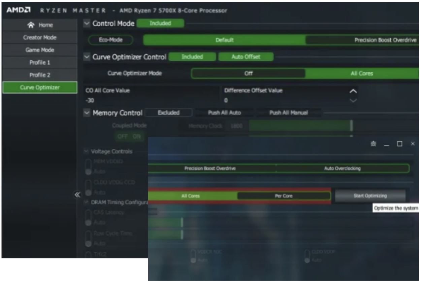Collapse the Voltage Controls section
This screenshot has width=423, height=281.
87,151
